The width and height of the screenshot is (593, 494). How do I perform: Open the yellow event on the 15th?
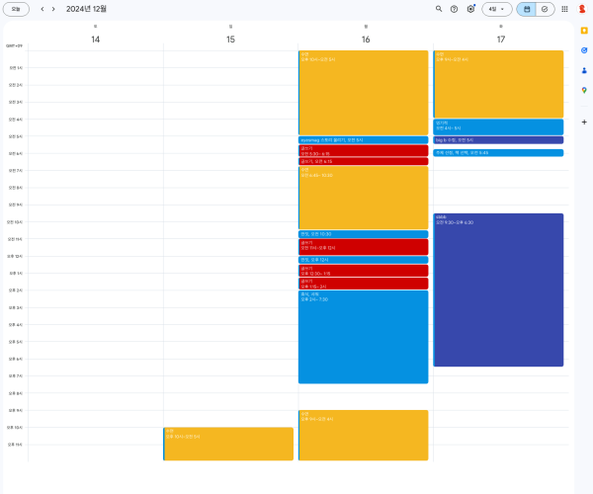click(x=229, y=444)
